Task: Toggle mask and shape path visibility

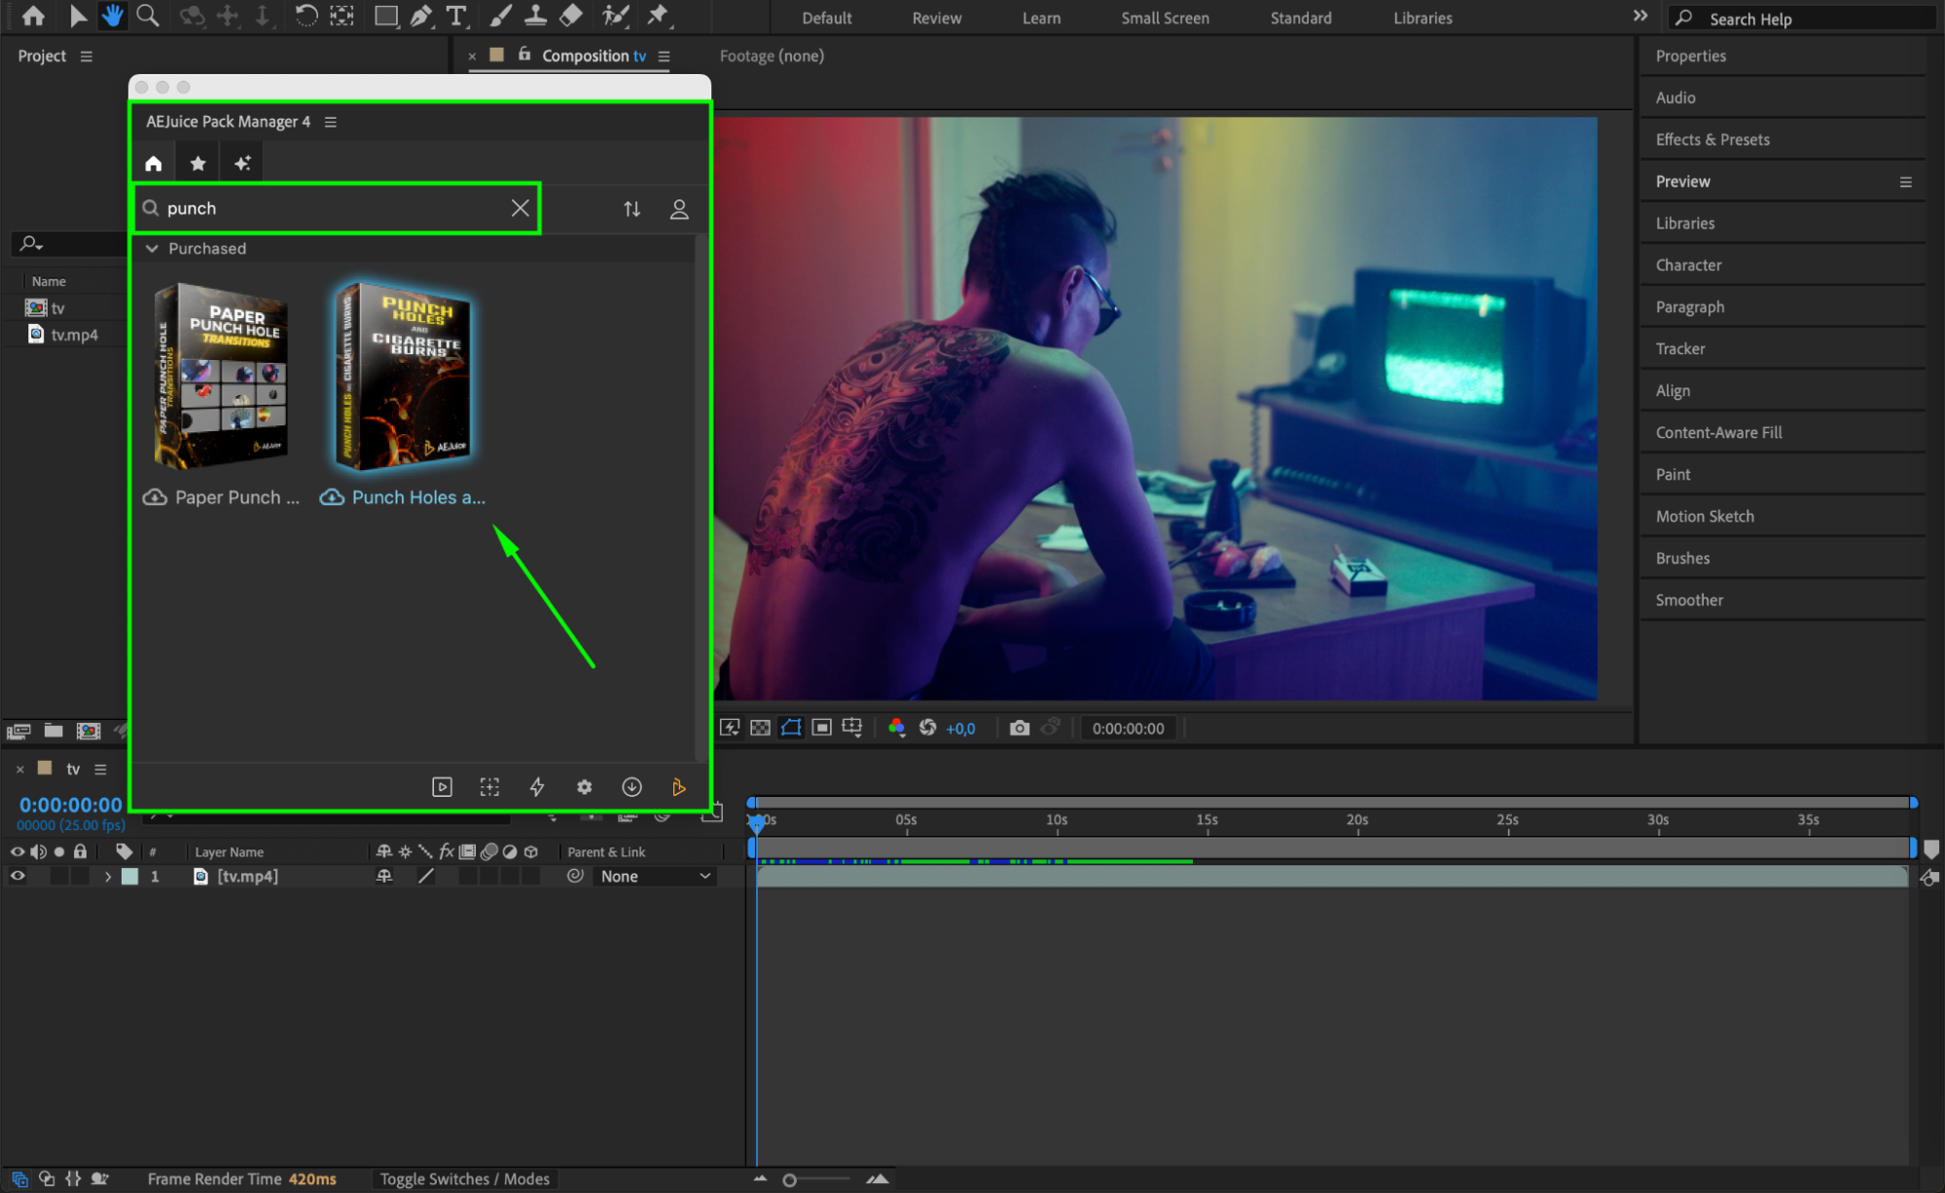Action: tap(791, 728)
